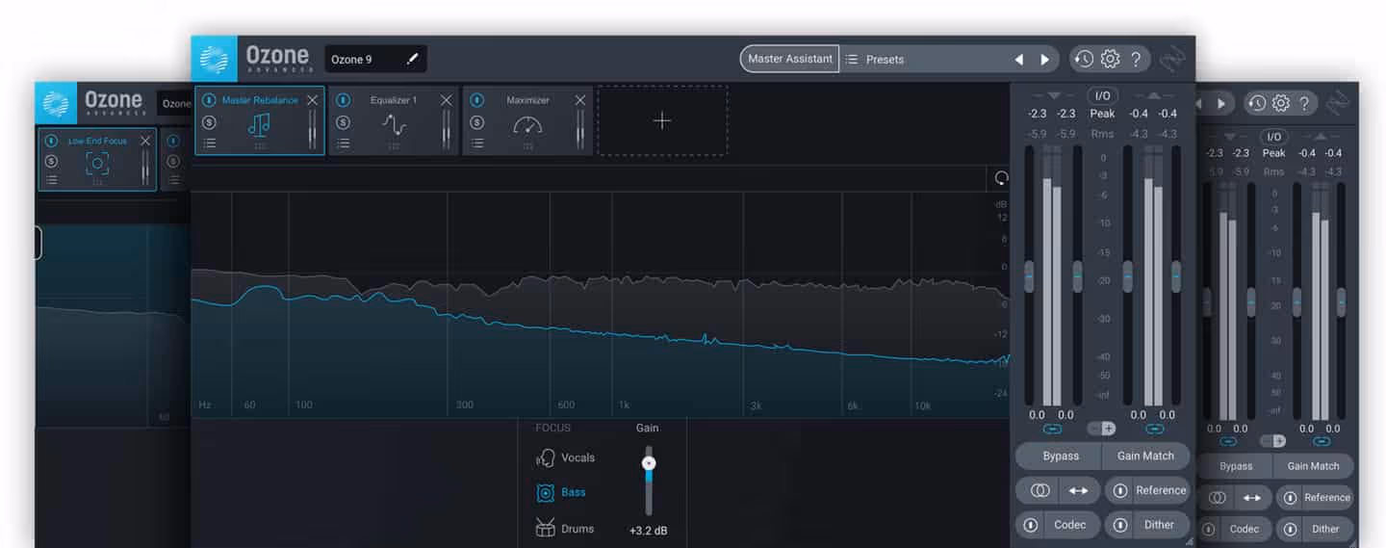The height and width of the screenshot is (548, 1386).
Task: Click the Focus Gain slider handle
Action: 649,463
